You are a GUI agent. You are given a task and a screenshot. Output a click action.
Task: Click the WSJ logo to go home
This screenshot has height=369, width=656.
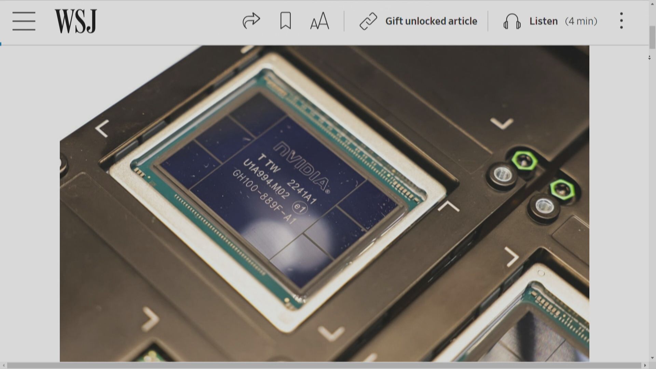click(x=76, y=21)
